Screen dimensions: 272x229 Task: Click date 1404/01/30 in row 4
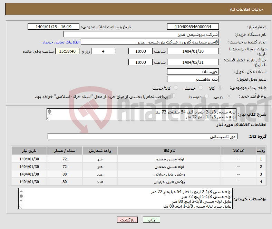29,182
